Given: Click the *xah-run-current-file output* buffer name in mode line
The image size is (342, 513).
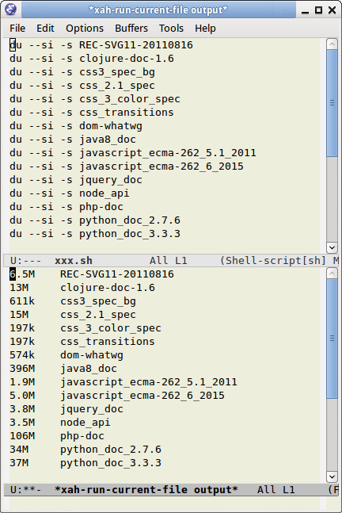Looking at the screenshot, I should pos(146,490).
